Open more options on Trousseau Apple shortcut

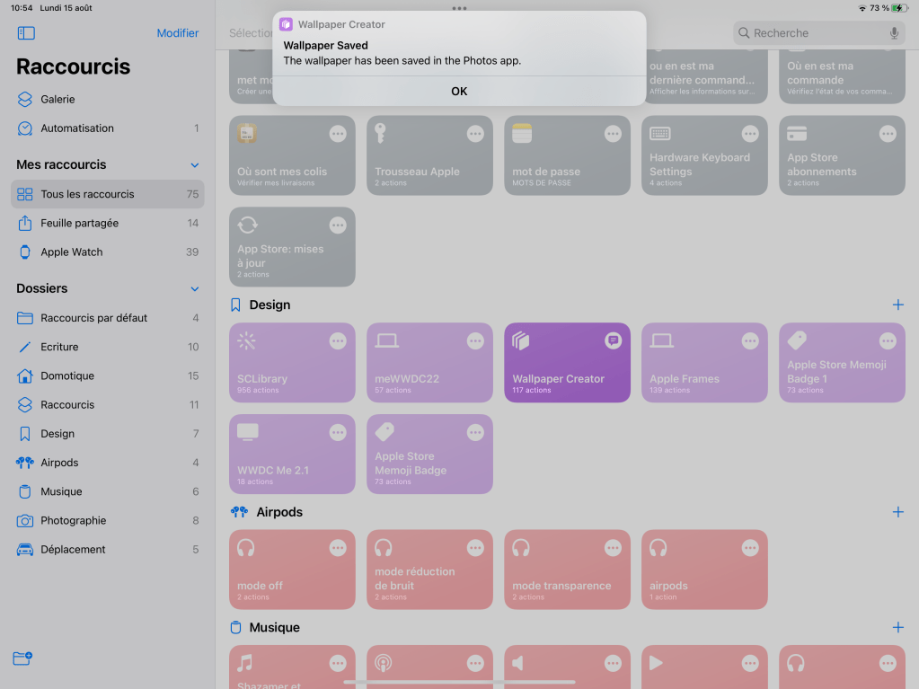click(x=475, y=134)
